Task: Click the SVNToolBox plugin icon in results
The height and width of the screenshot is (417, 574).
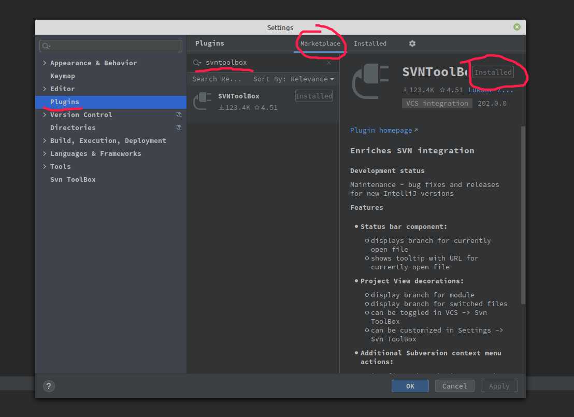Action: coord(203,101)
